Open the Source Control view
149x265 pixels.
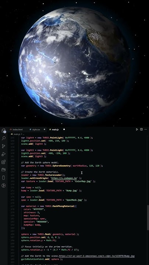tap(4, 146)
